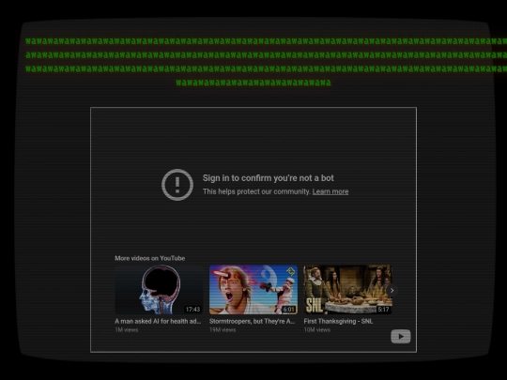Click the 'More videos on YouTube' label
Viewport: 507px width, 380px height.
[x=149, y=258]
